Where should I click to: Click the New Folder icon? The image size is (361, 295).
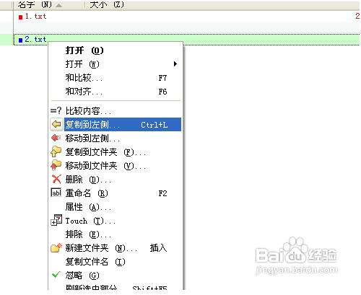pyautogui.click(x=56, y=247)
